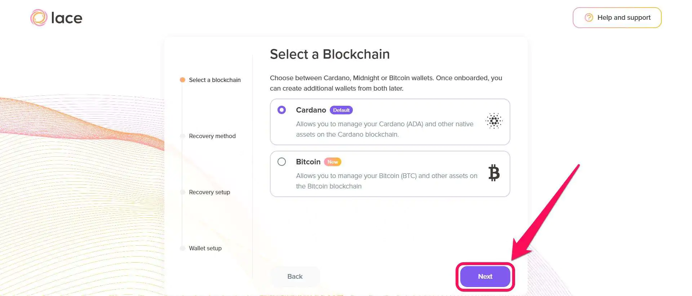The height and width of the screenshot is (296, 692).
Task: Open Help and support
Action: [x=617, y=17]
